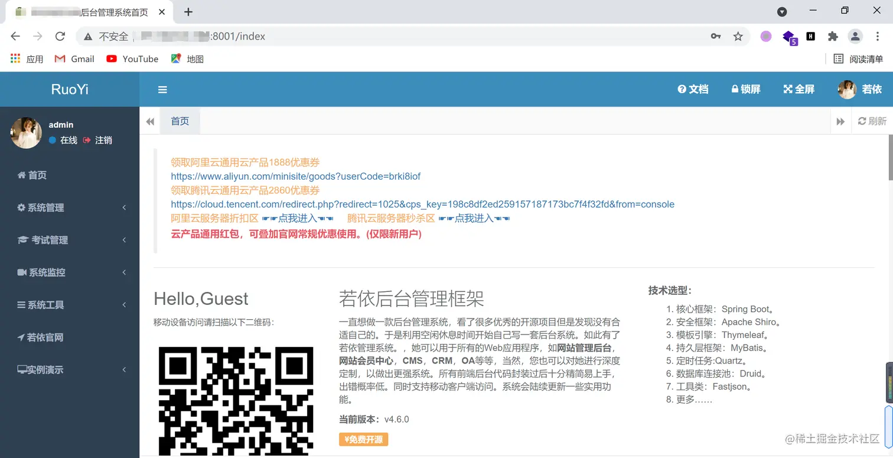Open the 若依官网 sidebar item
Image resolution: width=893 pixels, height=458 pixels.
pyautogui.click(x=70, y=337)
